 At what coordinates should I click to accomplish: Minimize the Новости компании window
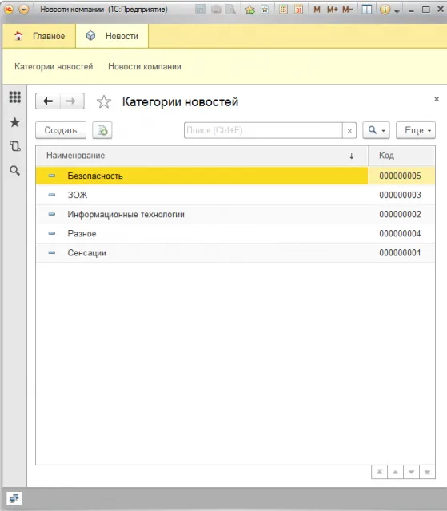pos(412,10)
